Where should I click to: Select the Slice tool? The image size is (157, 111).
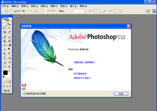pos(9,32)
